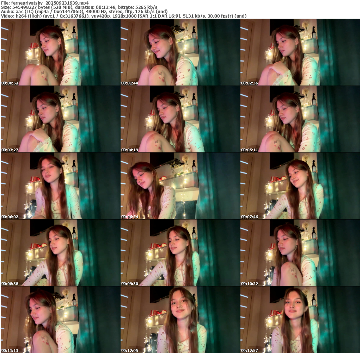View the frame at 00:06:02
The image size is (361, 353).
pyautogui.click(x=60, y=186)
